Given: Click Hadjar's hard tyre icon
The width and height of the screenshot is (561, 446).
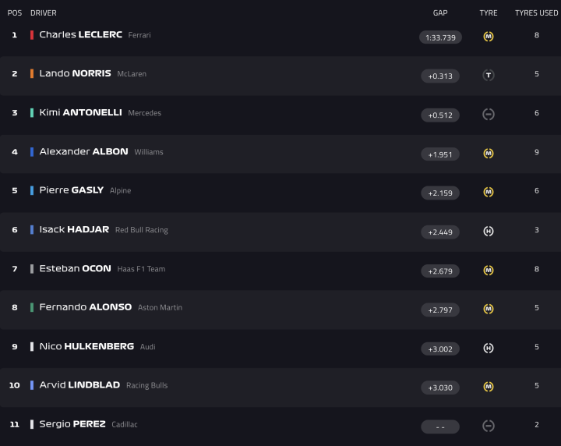Looking at the screenshot, I should [489, 232].
